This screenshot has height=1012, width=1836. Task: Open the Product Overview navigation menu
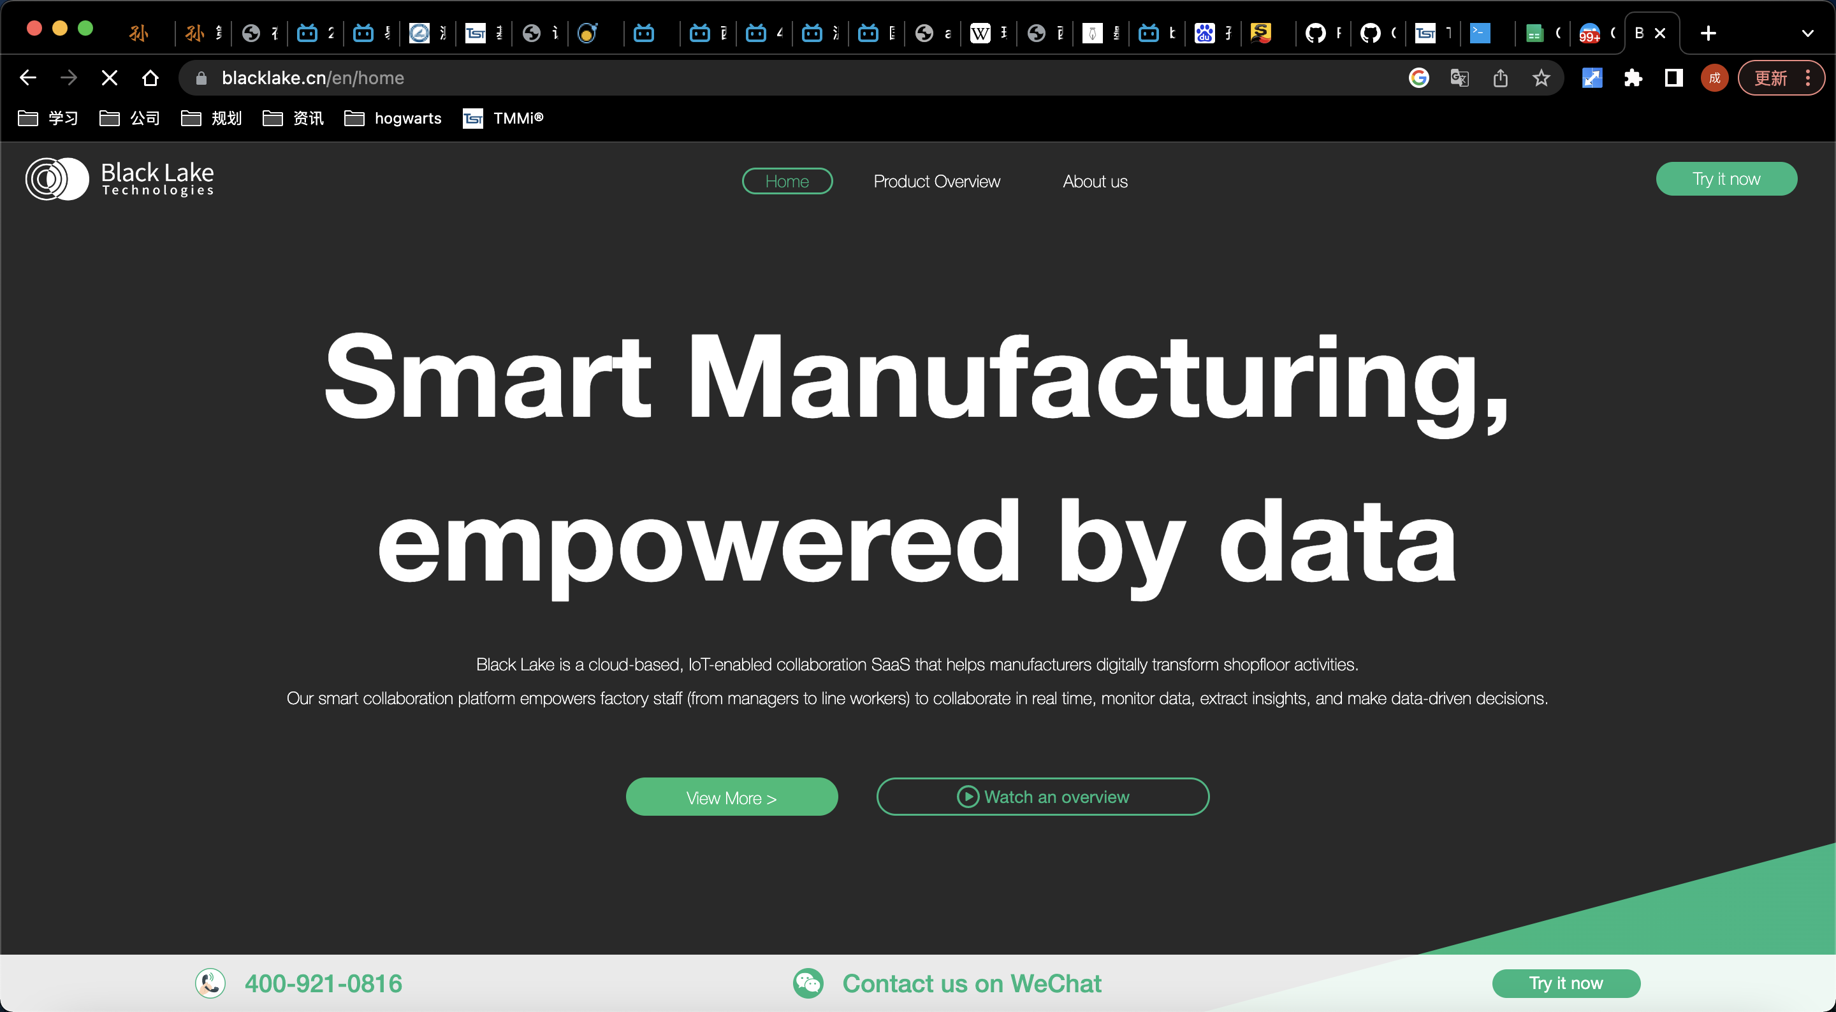click(x=936, y=181)
